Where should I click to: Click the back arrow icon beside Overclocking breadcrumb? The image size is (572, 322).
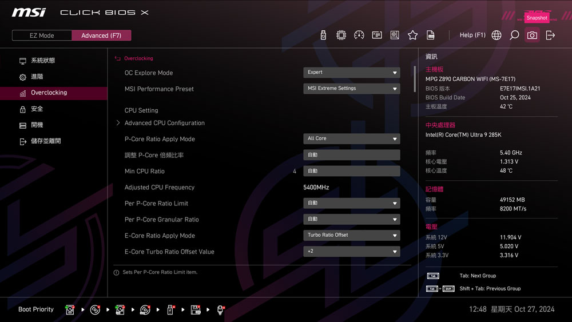117,58
